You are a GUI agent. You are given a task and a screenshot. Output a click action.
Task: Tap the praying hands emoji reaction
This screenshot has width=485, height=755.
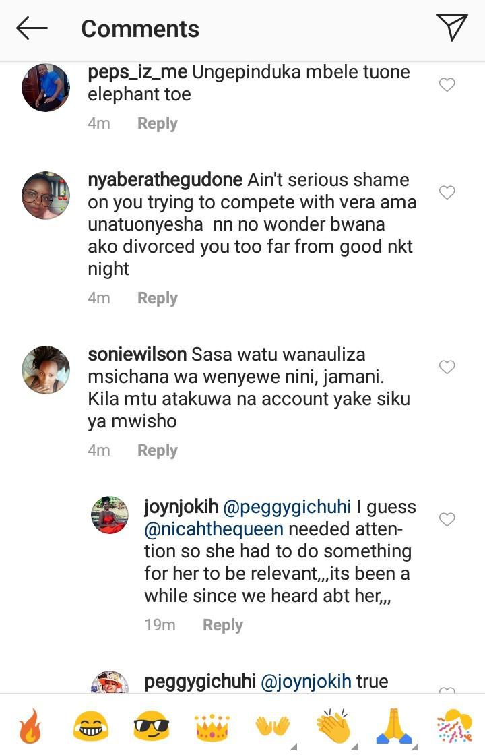click(x=395, y=727)
